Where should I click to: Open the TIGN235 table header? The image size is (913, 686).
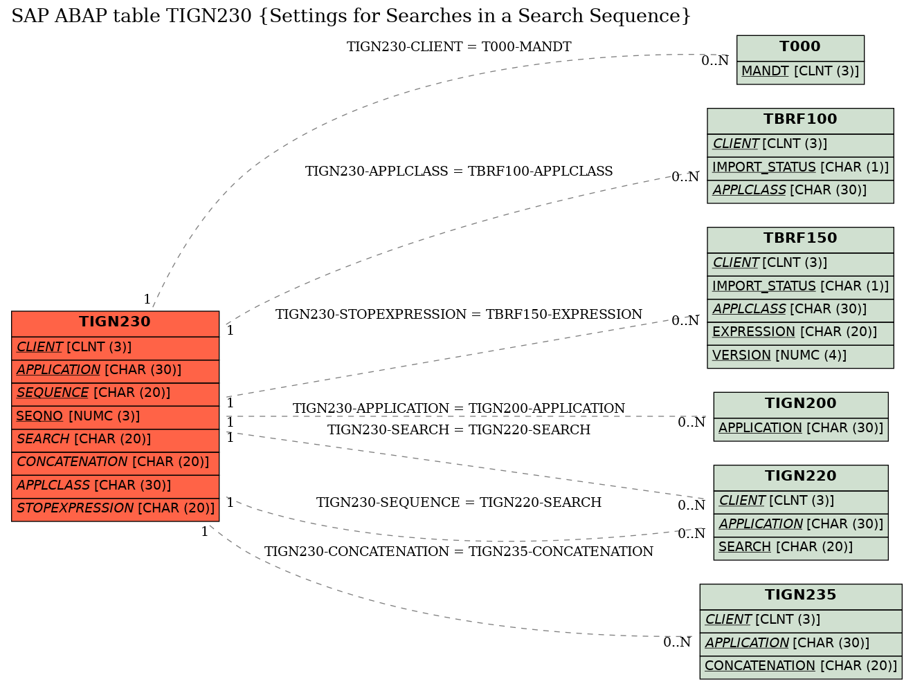click(801, 596)
